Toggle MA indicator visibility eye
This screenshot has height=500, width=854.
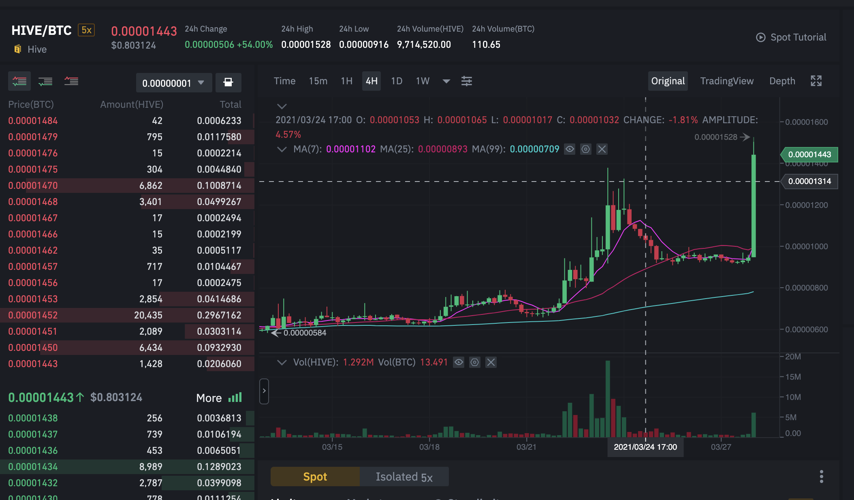tap(570, 149)
